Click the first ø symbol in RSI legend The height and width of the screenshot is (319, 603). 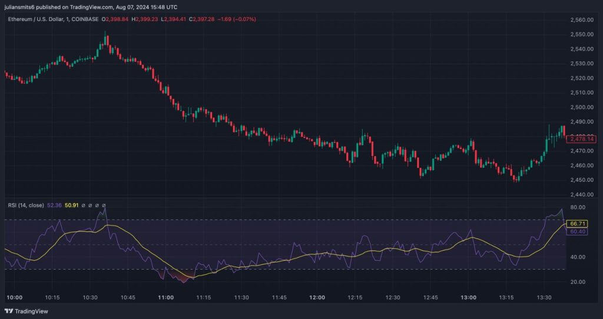[84, 205]
